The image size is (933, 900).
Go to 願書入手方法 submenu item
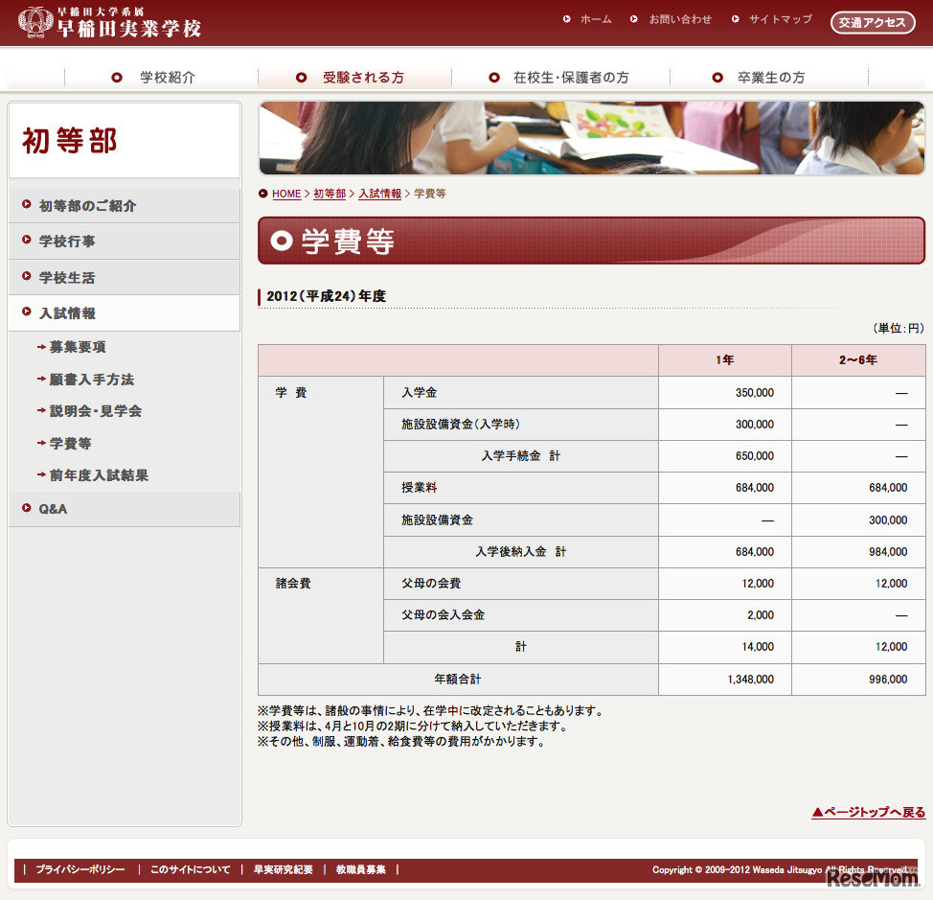click(x=91, y=380)
